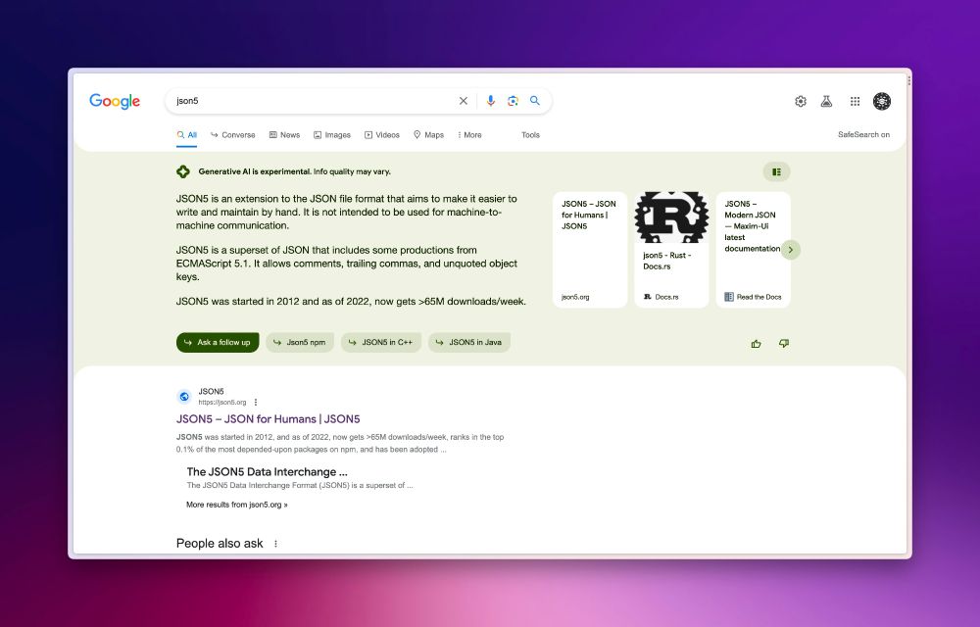Show next source cards with arrow
Screen dimensions: 980x627
[x=791, y=250]
